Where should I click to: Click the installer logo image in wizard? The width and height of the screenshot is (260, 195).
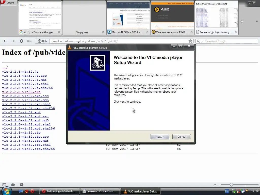[x=97, y=63]
